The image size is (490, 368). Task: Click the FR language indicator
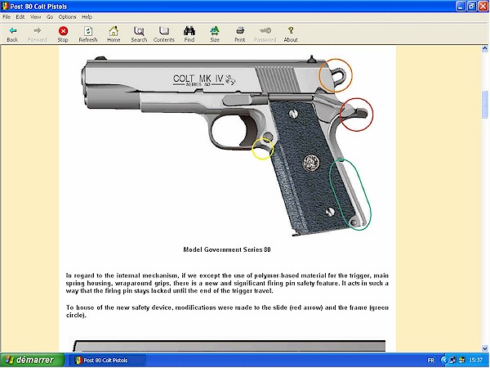431,361
